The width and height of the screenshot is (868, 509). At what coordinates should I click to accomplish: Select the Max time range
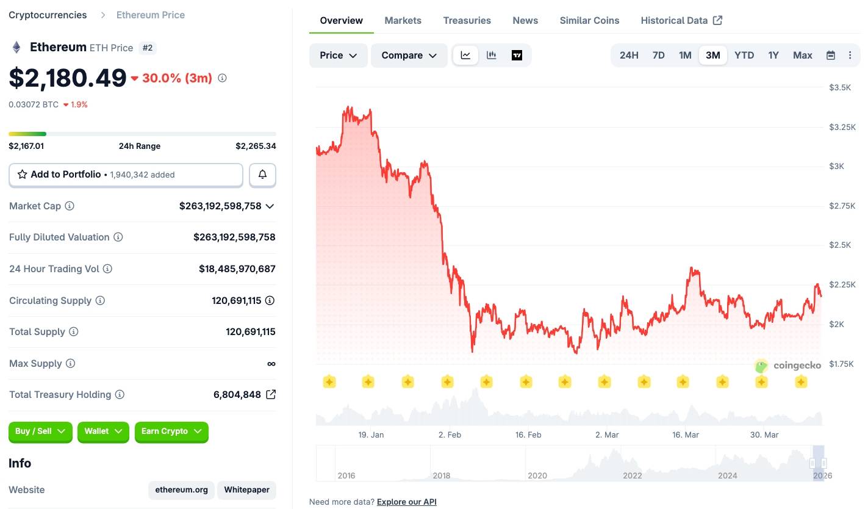coord(802,56)
